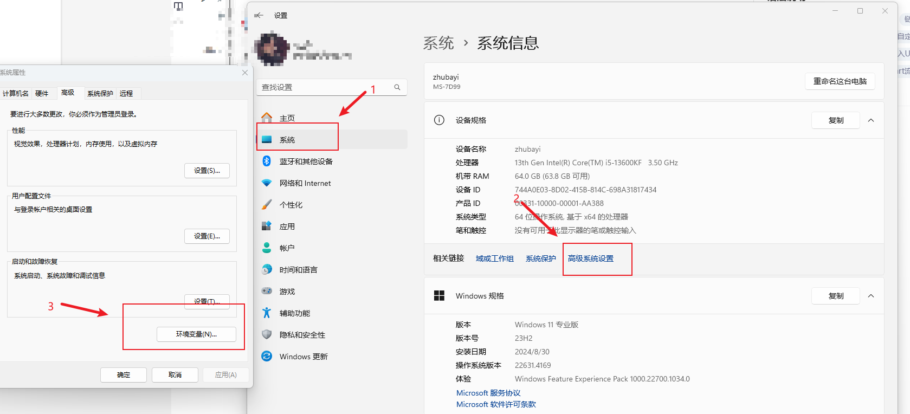Click the RAM value 64.0 GB text
The width and height of the screenshot is (910, 414).
pos(552,176)
